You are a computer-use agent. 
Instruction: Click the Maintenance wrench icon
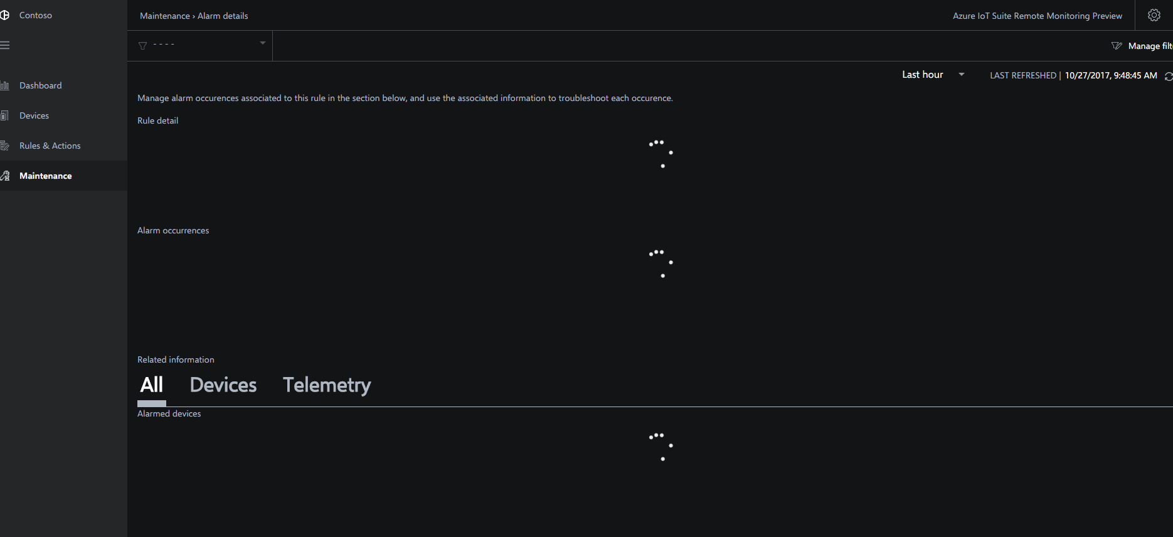tap(5, 175)
